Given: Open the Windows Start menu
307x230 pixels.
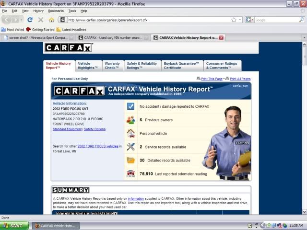Looking at the screenshot, I should (x=14, y=226).
